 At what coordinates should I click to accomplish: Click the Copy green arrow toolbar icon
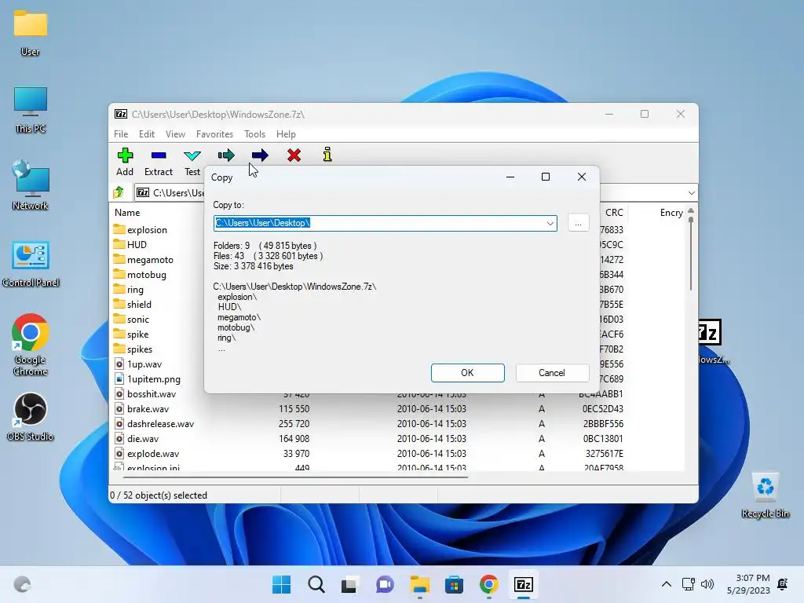click(226, 155)
